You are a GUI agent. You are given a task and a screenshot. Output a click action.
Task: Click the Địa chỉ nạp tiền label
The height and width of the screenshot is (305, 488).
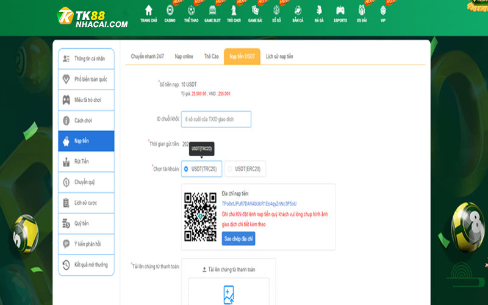235,193
